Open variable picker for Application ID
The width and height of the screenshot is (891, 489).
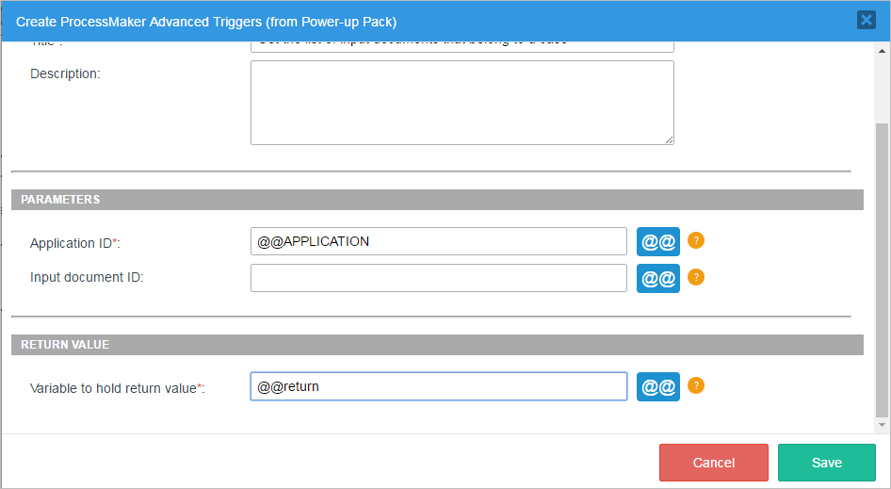click(657, 241)
